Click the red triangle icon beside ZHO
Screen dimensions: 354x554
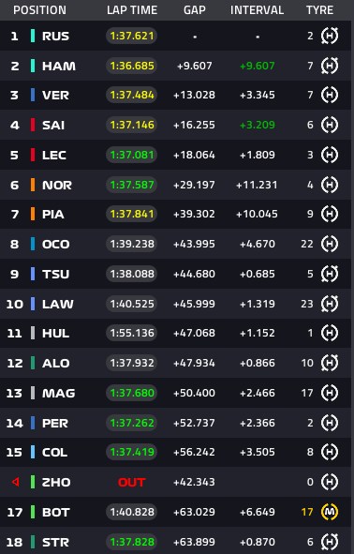[x=15, y=482]
